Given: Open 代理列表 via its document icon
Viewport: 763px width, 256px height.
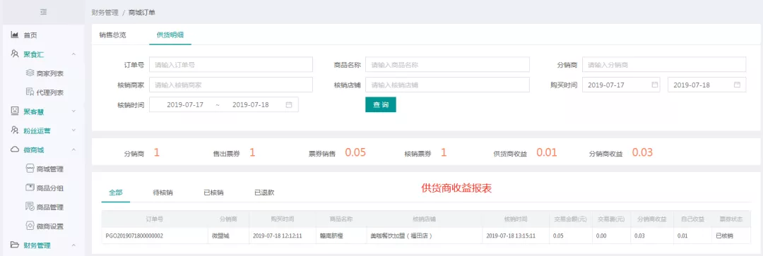Looking at the screenshot, I should pos(29,92).
